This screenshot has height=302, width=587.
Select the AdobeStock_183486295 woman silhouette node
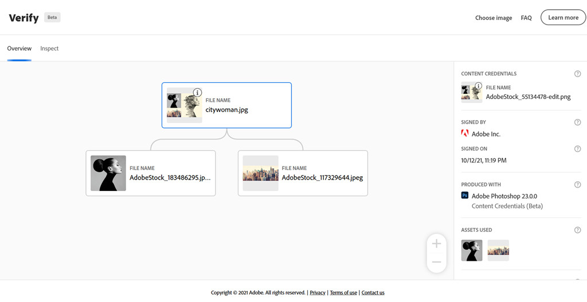tap(151, 173)
